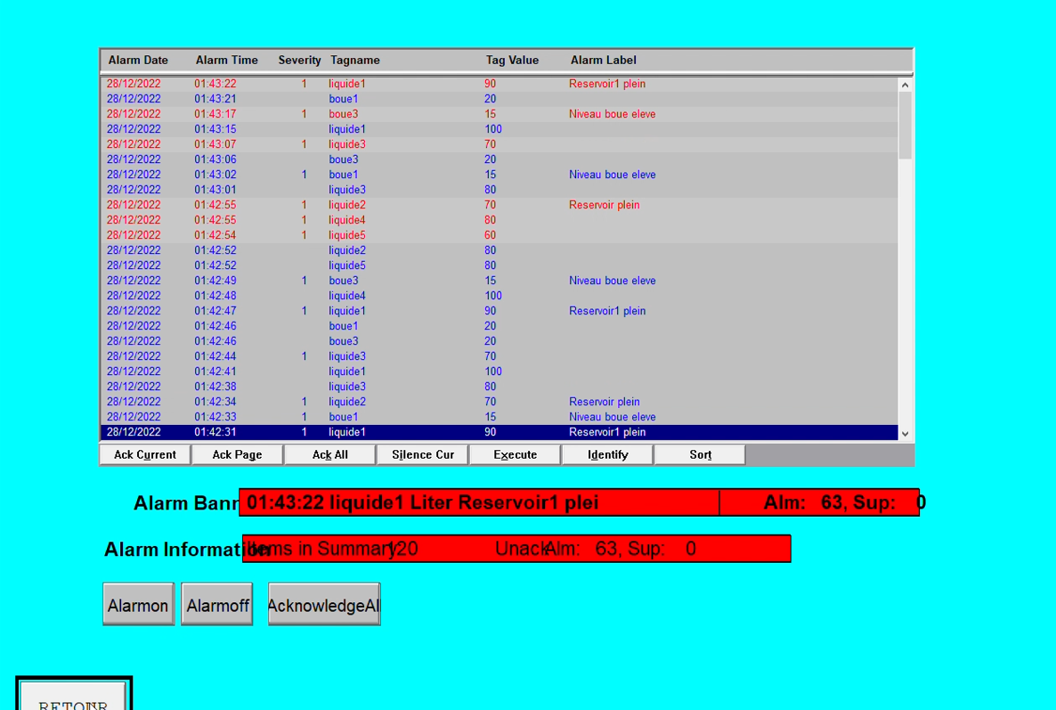Select the Severity column header
The width and height of the screenshot is (1056, 710).
[x=299, y=61]
